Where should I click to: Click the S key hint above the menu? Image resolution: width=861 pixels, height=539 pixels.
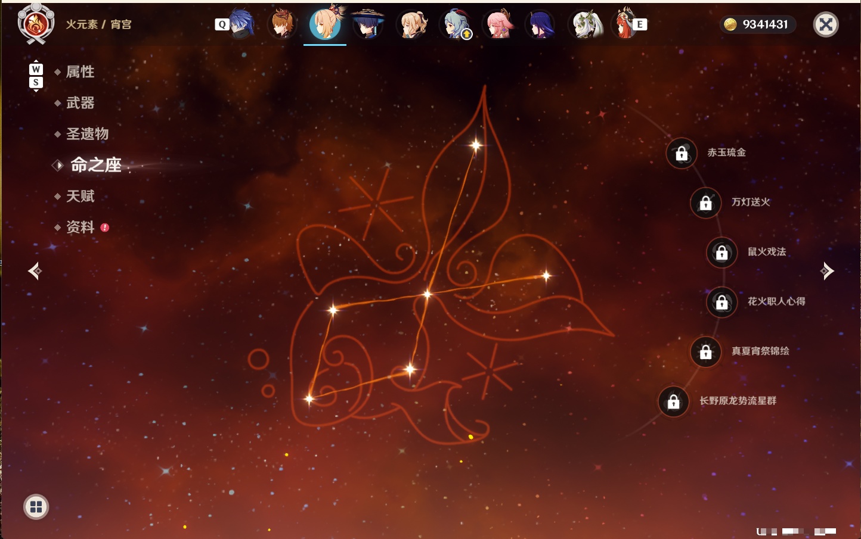pos(36,82)
